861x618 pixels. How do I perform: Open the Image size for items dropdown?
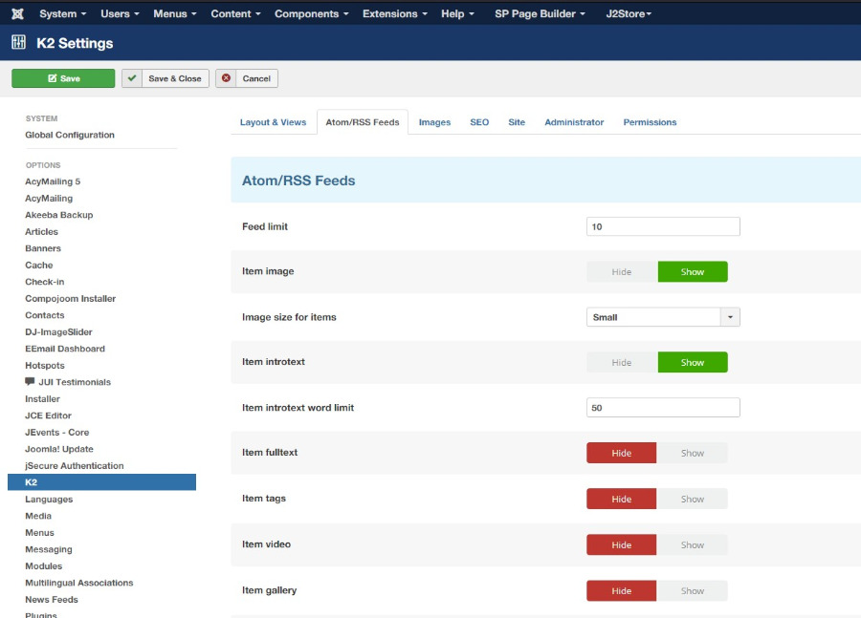663,317
